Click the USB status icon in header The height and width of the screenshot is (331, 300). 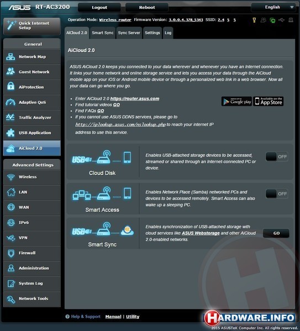(281, 20)
